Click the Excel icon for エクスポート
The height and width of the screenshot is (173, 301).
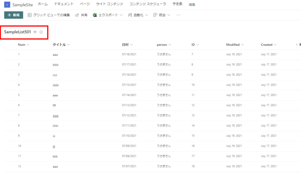point(95,15)
